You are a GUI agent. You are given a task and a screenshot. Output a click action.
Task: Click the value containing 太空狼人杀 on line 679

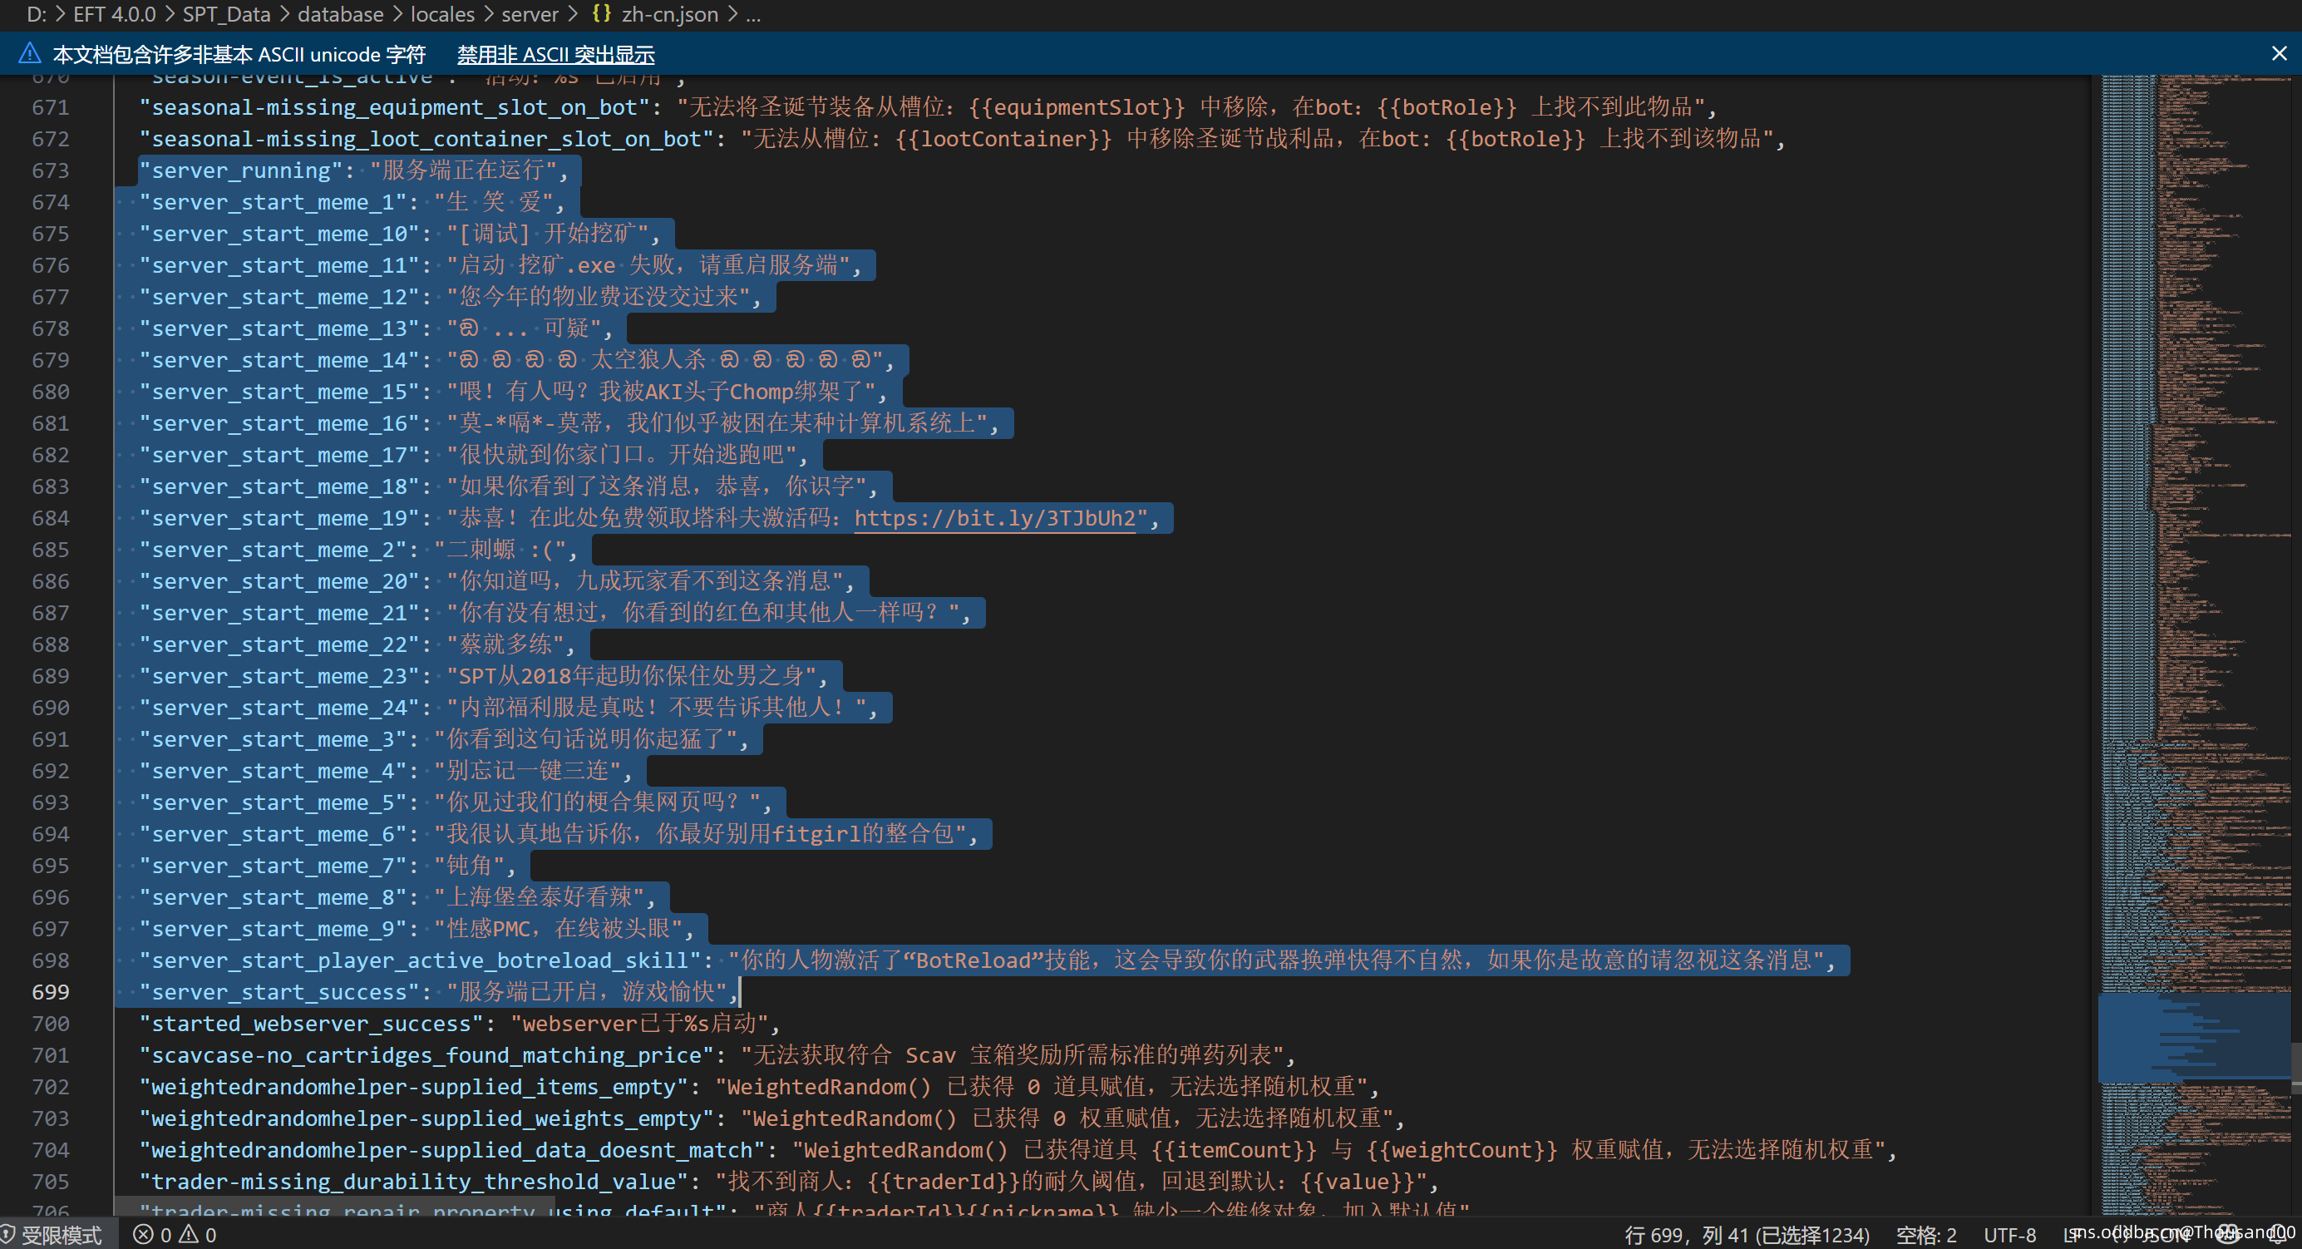pyautogui.click(x=664, y=360)
